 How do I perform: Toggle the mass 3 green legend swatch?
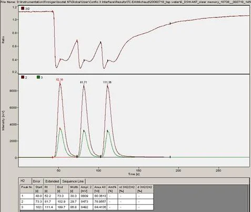point(38,77)
